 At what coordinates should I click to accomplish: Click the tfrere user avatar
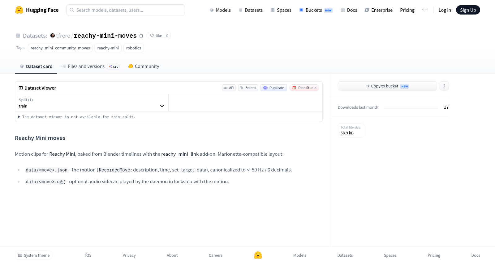(x=53, y=36)
